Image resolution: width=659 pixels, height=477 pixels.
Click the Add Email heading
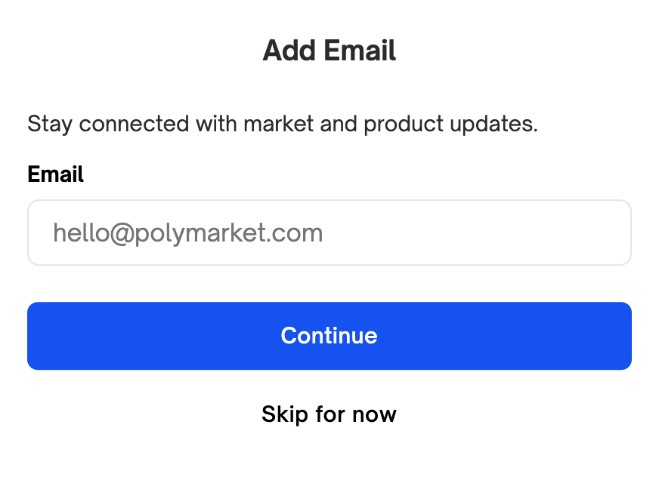pyautogui.click(x=329, y=51)
